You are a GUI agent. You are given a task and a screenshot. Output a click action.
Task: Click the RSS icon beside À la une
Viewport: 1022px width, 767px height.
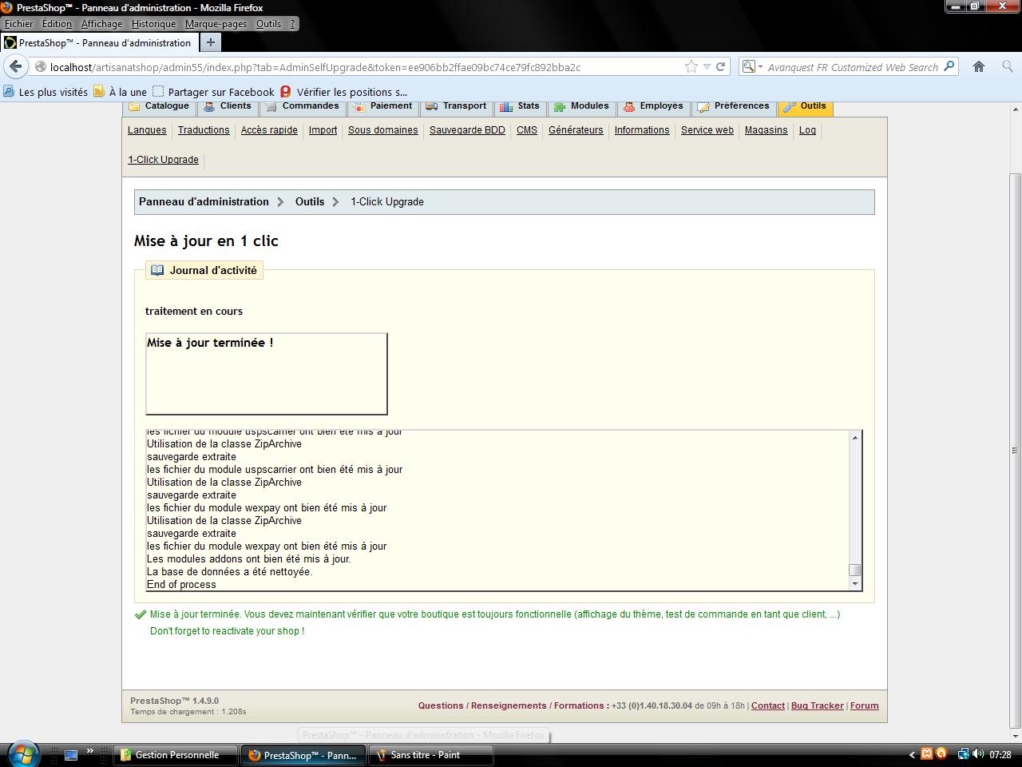pos(99,92)
